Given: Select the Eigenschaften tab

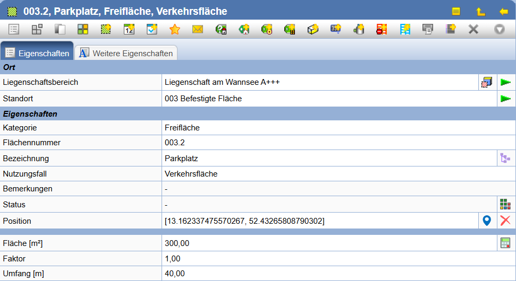Looking at the screenshot, I should click(x=37, y=53).
